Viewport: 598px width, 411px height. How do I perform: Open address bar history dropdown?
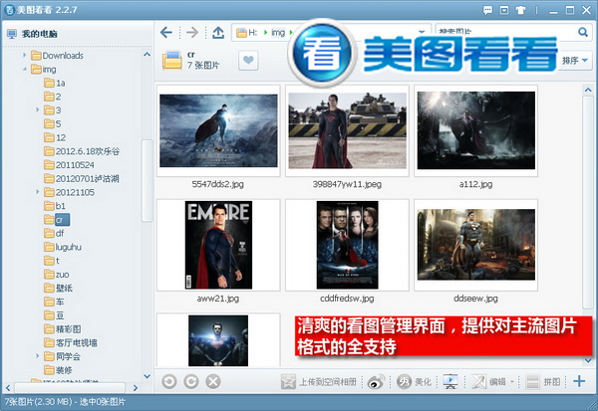tap(422, 32)
